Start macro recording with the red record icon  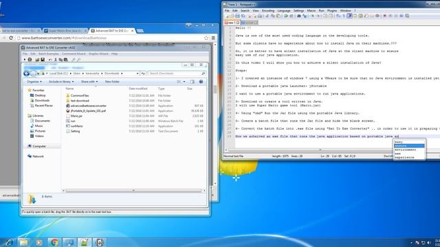click(x=384, y=16)
